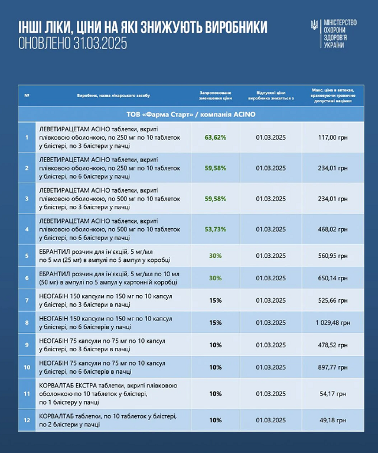Click the Леветирацетам 250 мг 6 блістери description
The width and height of the screenshot is (378, 453).
point(110,168)
